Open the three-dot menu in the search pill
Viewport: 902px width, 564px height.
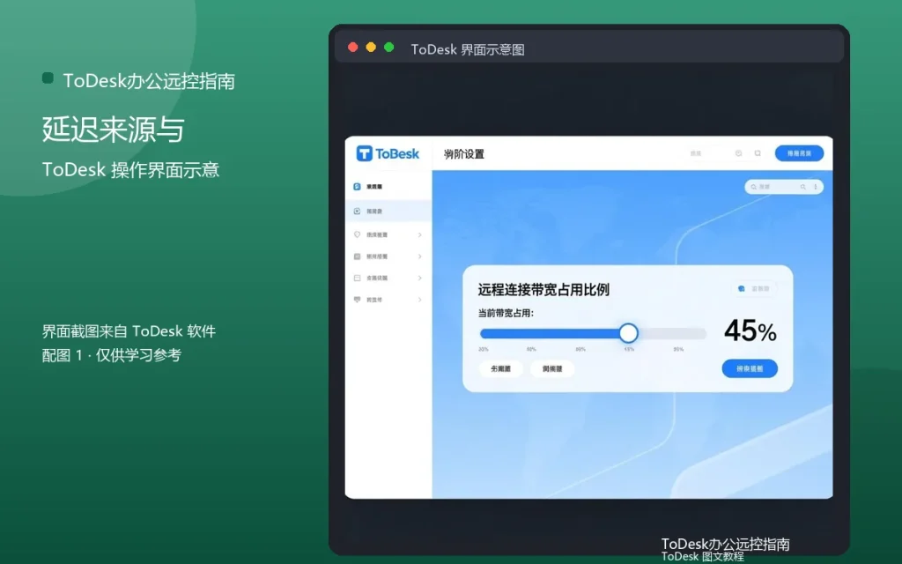pyautogui.click(x=815, y=187)
